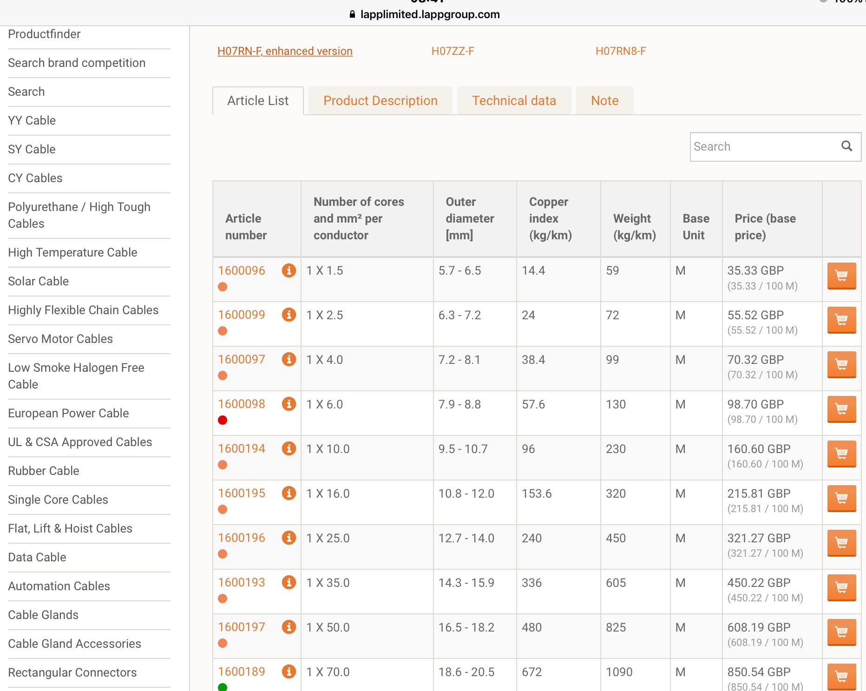Screen dimensions: 866x691
Task: Open the H07RN8-F product link
Action: click(x=621, y=51)
